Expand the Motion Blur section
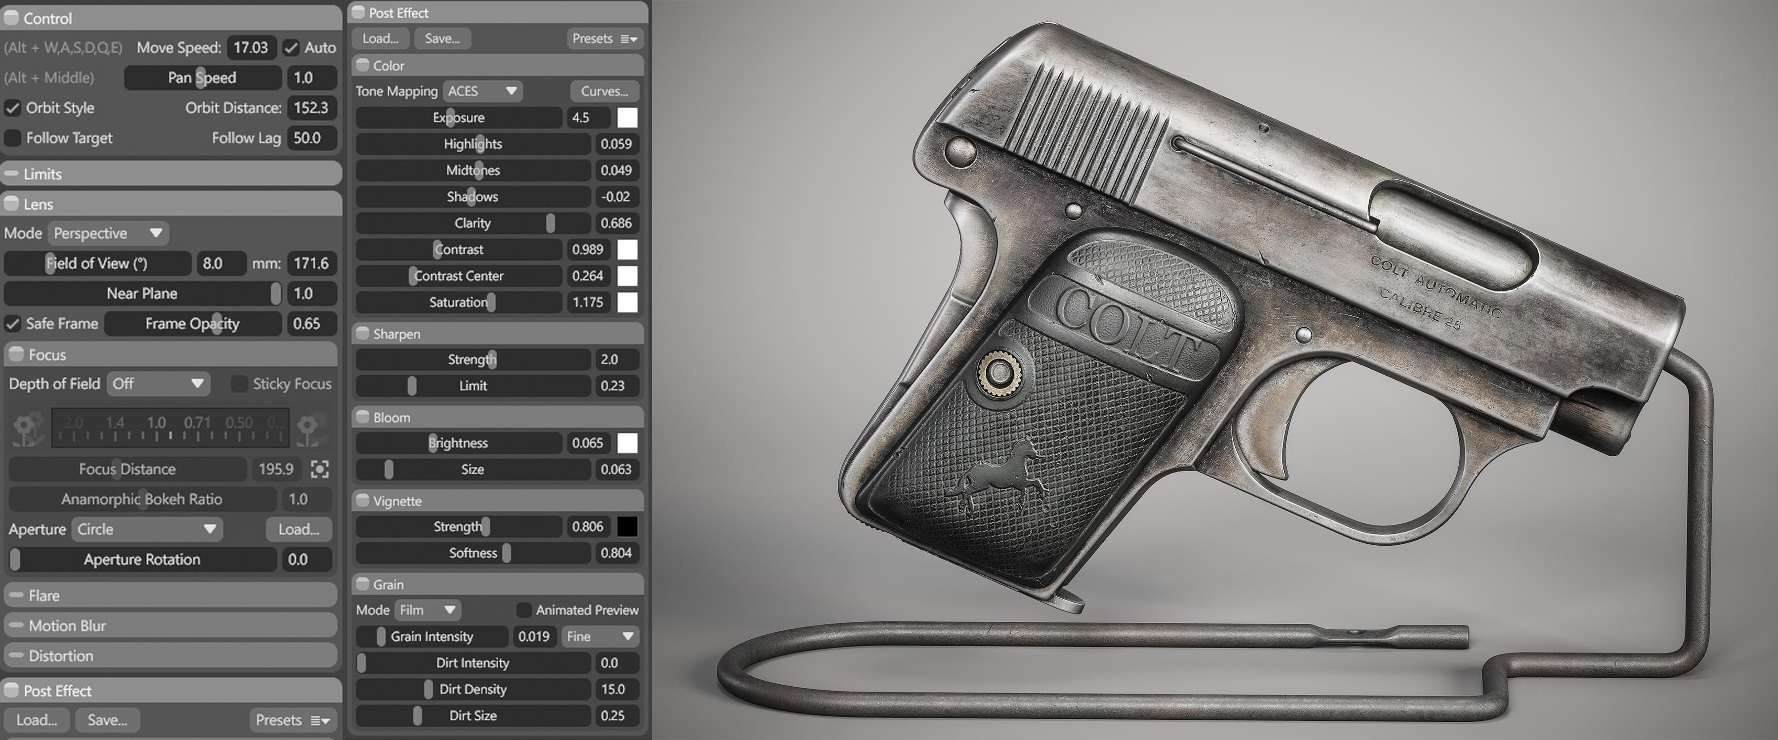The height and width of the screenshot is (740, 1778). [x=67, y=626]
